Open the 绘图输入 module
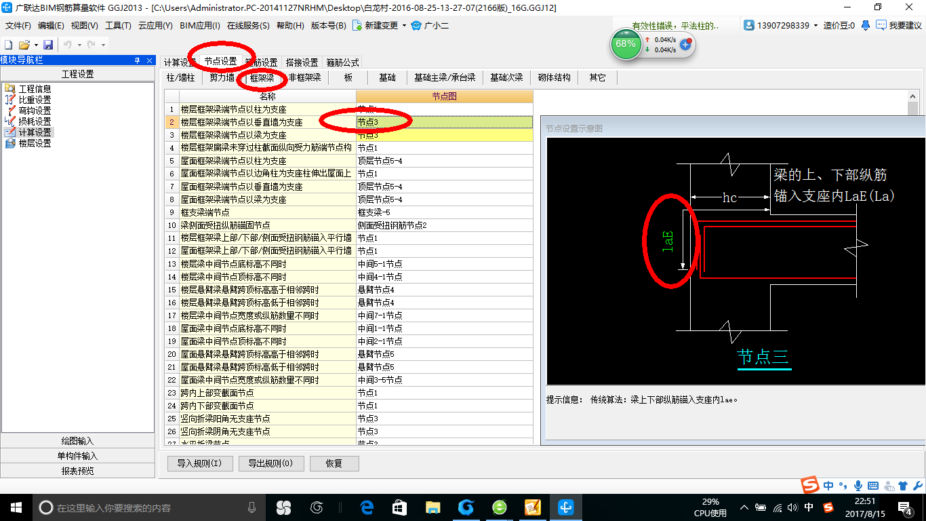926x521 pixels. click(78, 441)
